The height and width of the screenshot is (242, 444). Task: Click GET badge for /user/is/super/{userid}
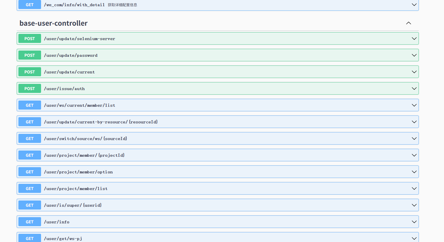30,205
